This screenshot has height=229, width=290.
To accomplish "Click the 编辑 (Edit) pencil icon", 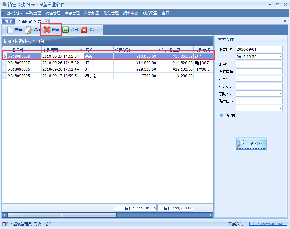I will click(x=29, y=30).
